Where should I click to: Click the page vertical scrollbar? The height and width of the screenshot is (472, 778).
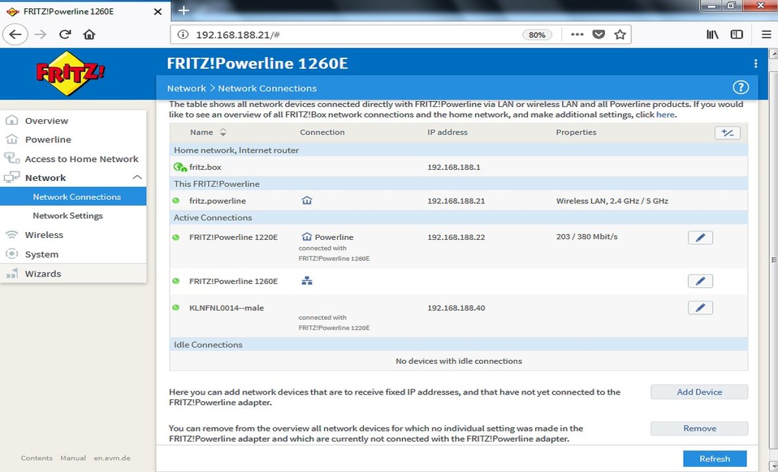(773, 260)
